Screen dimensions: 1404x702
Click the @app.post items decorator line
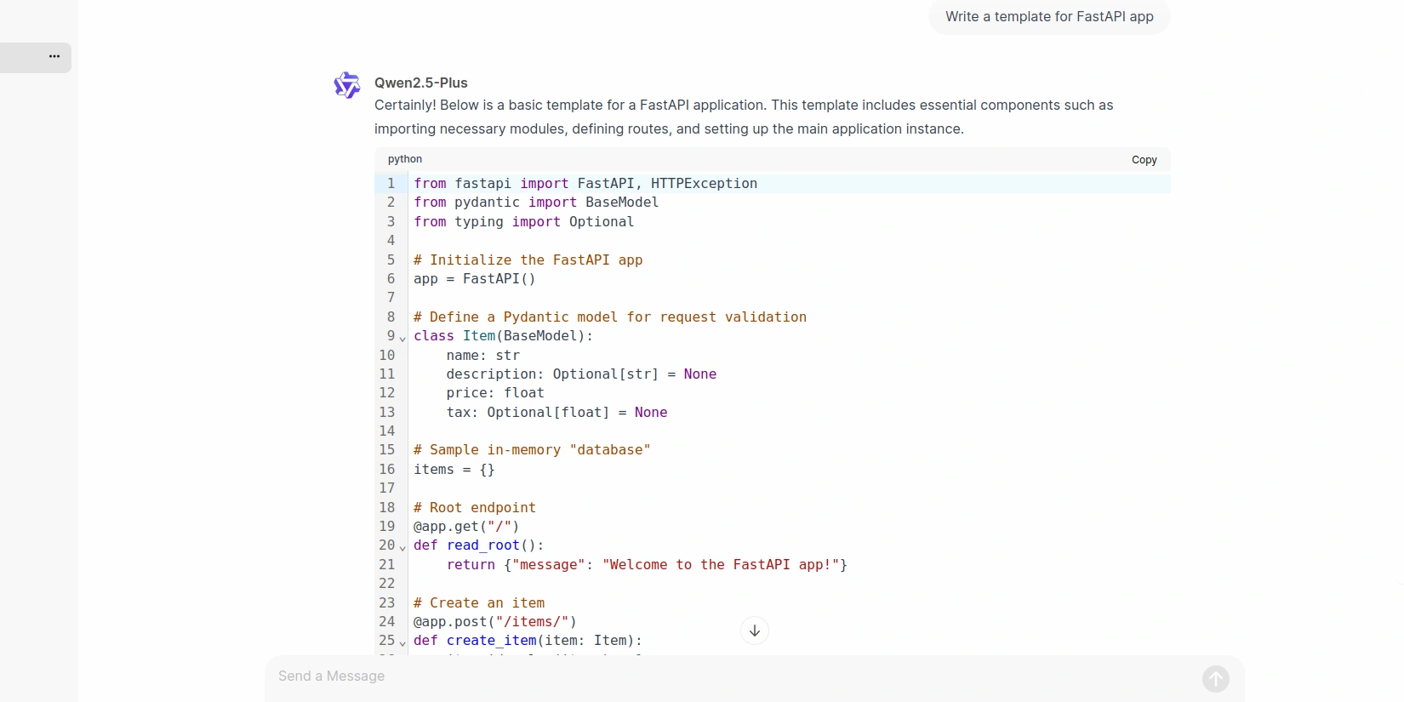[x=494, y=622]
